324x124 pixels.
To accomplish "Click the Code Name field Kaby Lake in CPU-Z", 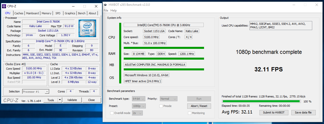I will 35,26.
